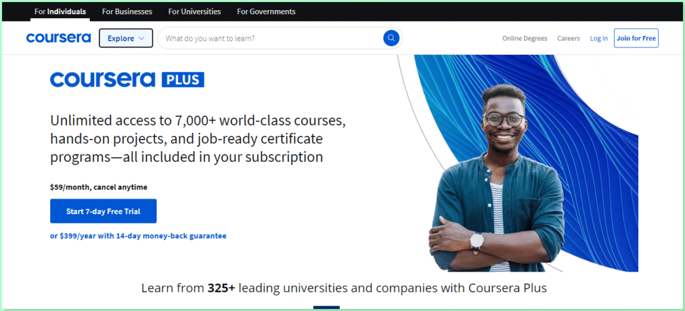Image resolution: width=685 pixels, height=311 pixels.
Task: Click the '$59/month, cancel anytime' text
Action: 99,187
